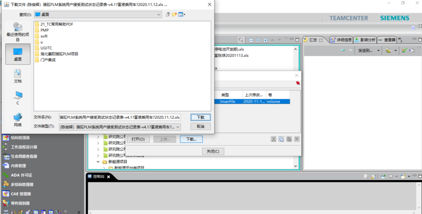Click the red pin icon in references dialog

pos(298,83)
